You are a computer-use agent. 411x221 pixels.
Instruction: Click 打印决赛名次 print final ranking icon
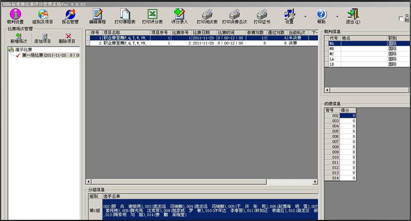pyautogui.click(x=234, y=17)
